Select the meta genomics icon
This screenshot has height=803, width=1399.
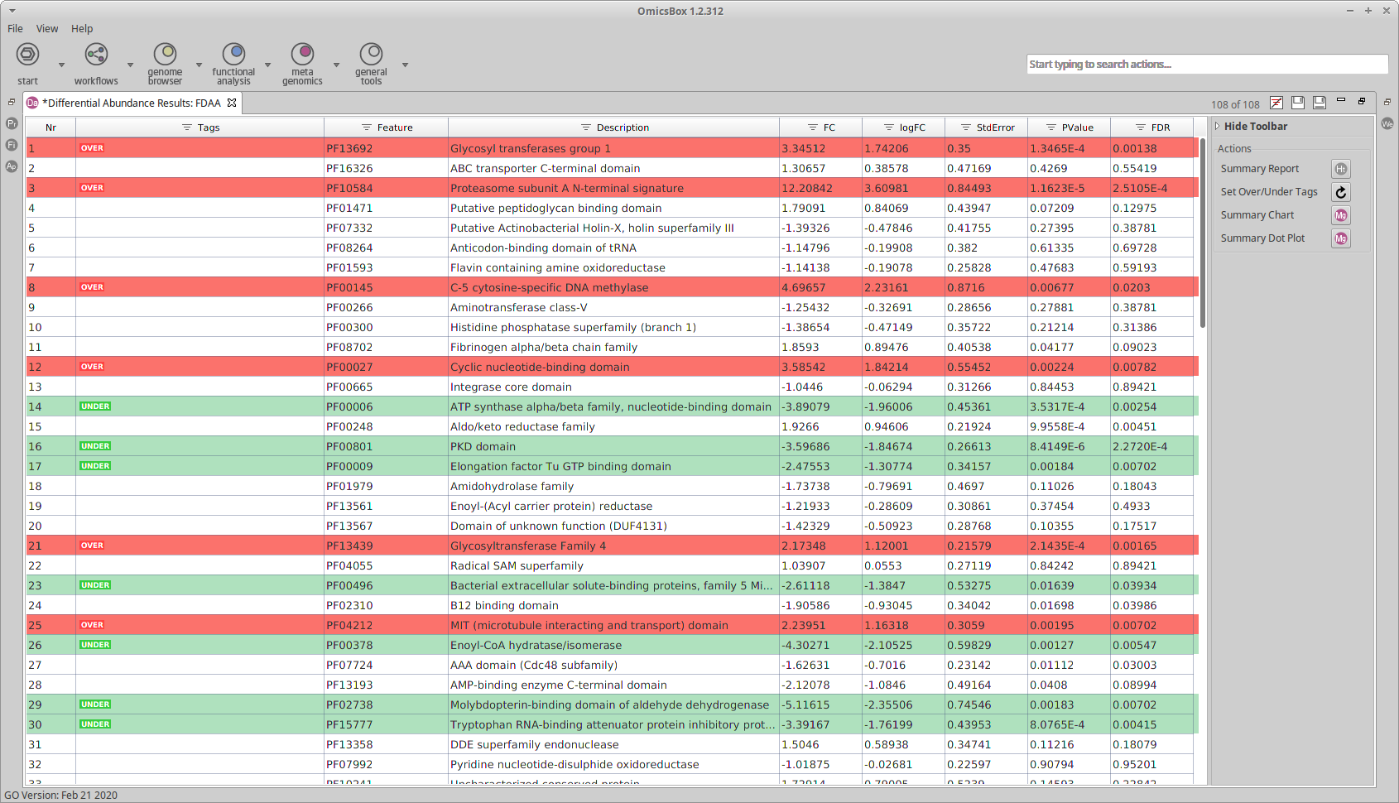click(302, 55)
